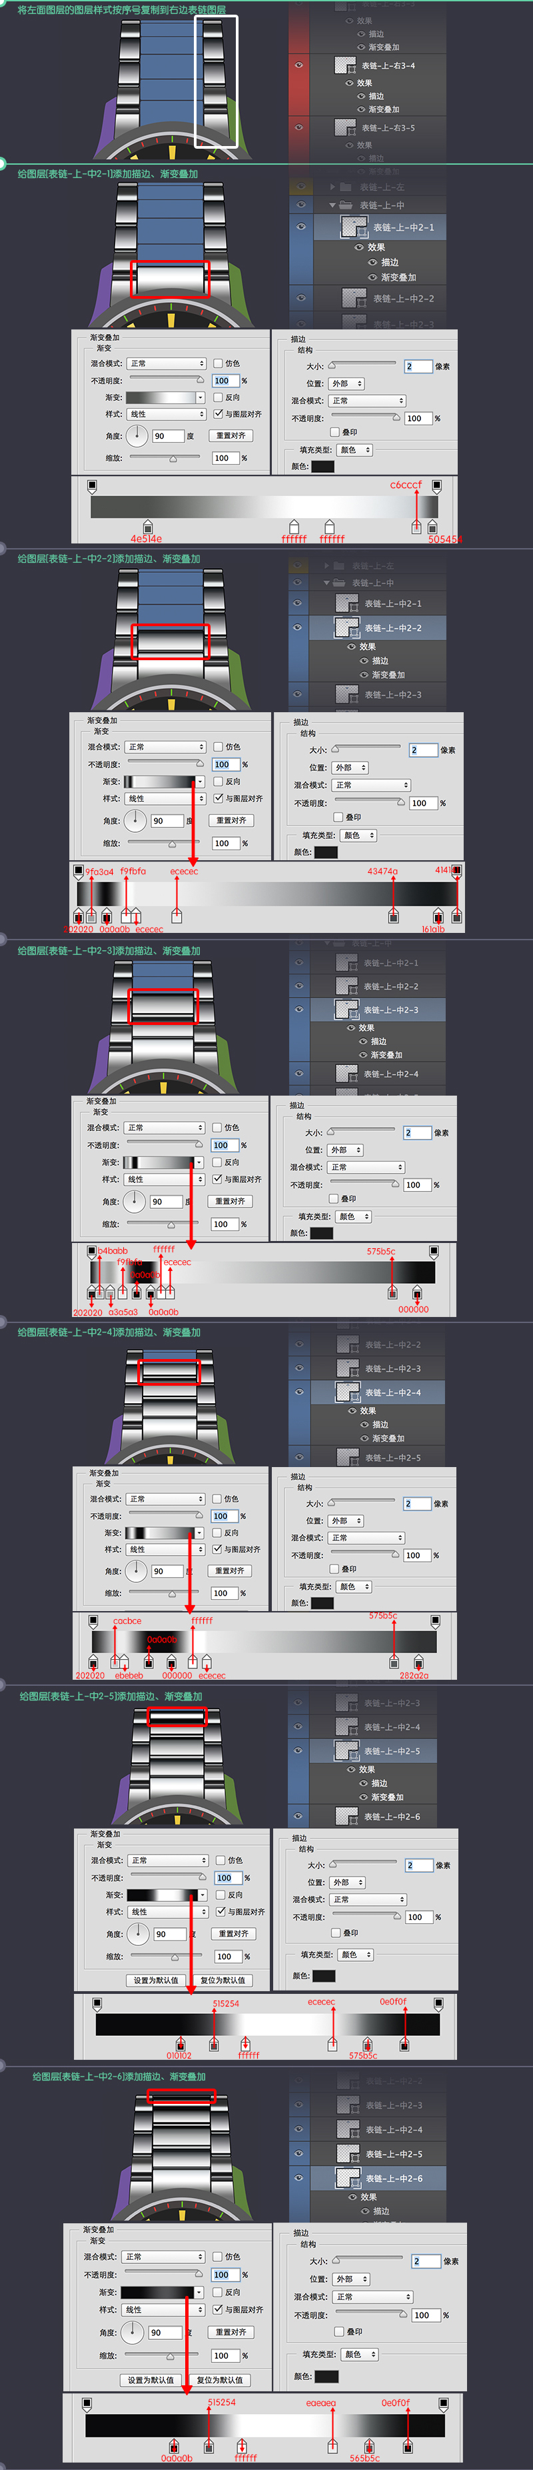Click 复位为默认值 in 中2-6 gradient overlay

[219, 2380]
